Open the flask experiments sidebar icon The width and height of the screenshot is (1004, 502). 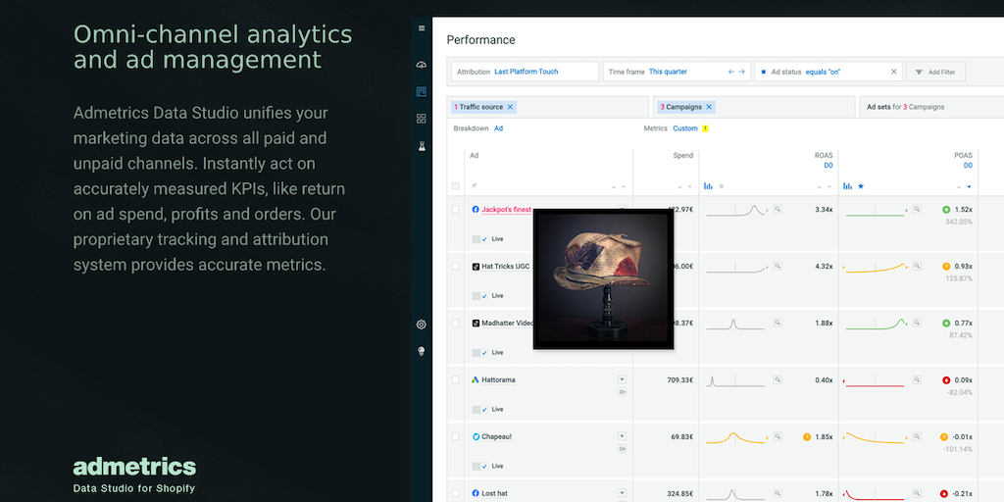click(x=422, y=146)
